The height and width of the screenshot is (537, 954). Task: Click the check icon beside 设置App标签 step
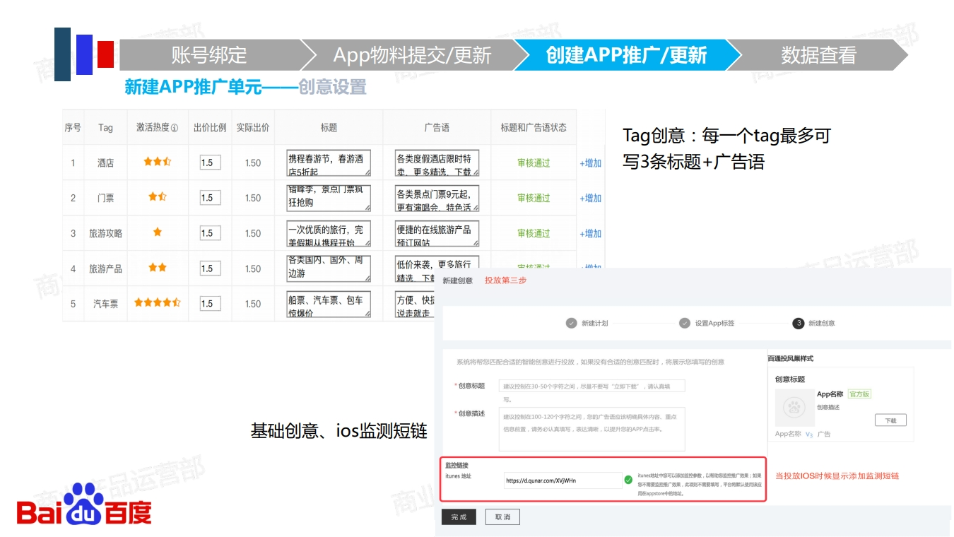[x=685, y=323]
